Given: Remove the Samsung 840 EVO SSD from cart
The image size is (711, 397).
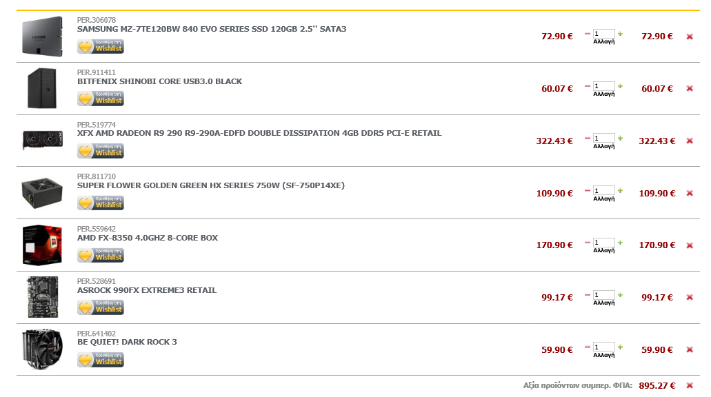Looking at the screenshot, I should tap(690, 37).
